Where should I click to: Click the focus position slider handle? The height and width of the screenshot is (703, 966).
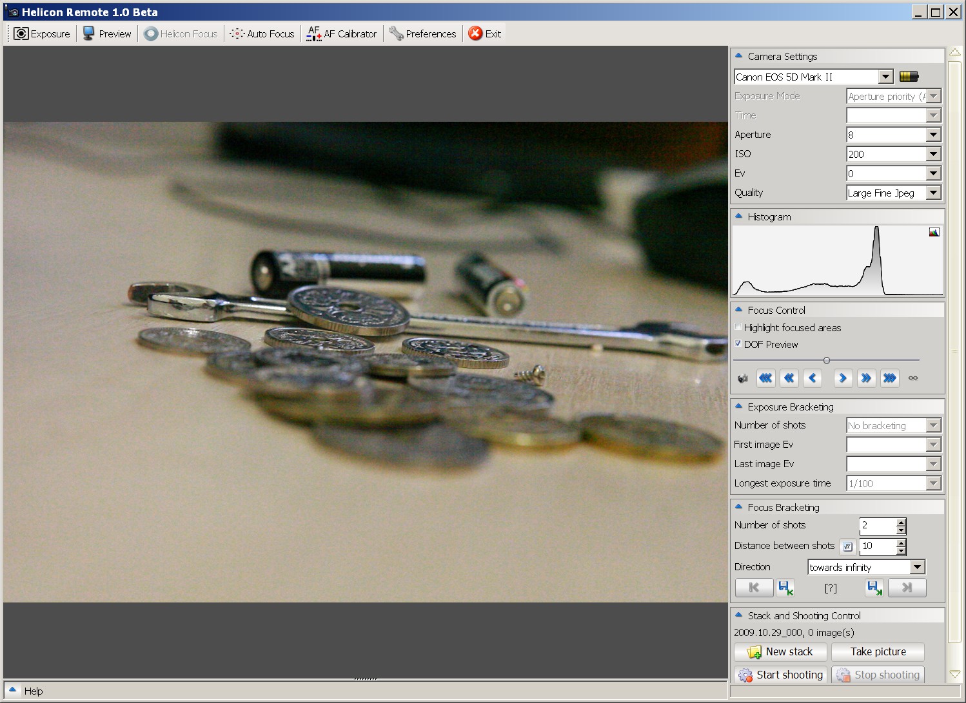point(827,360)
